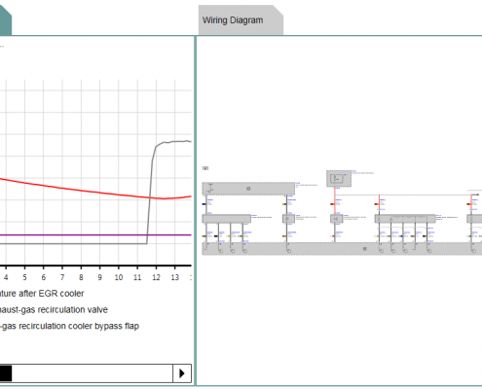Click the black scrollbar thumb under the chart
Screen dimensions: 482x389
pyautogui.click(x=6, y=373)
